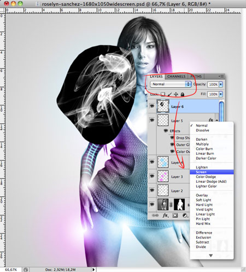Click the zoom percentage field in status bar

coord(11,269)
